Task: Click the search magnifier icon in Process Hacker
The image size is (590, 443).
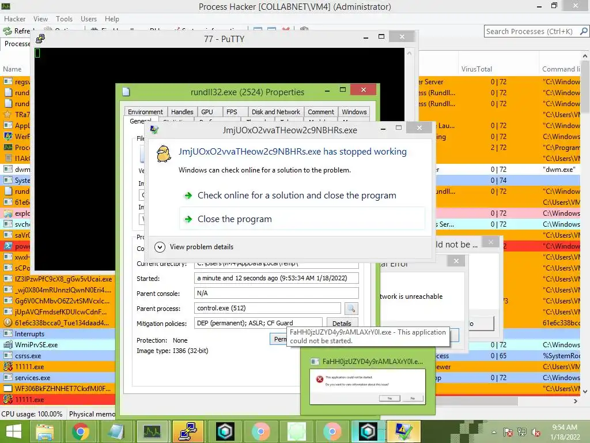Action: pyautogui.click(x=584, y=31)
